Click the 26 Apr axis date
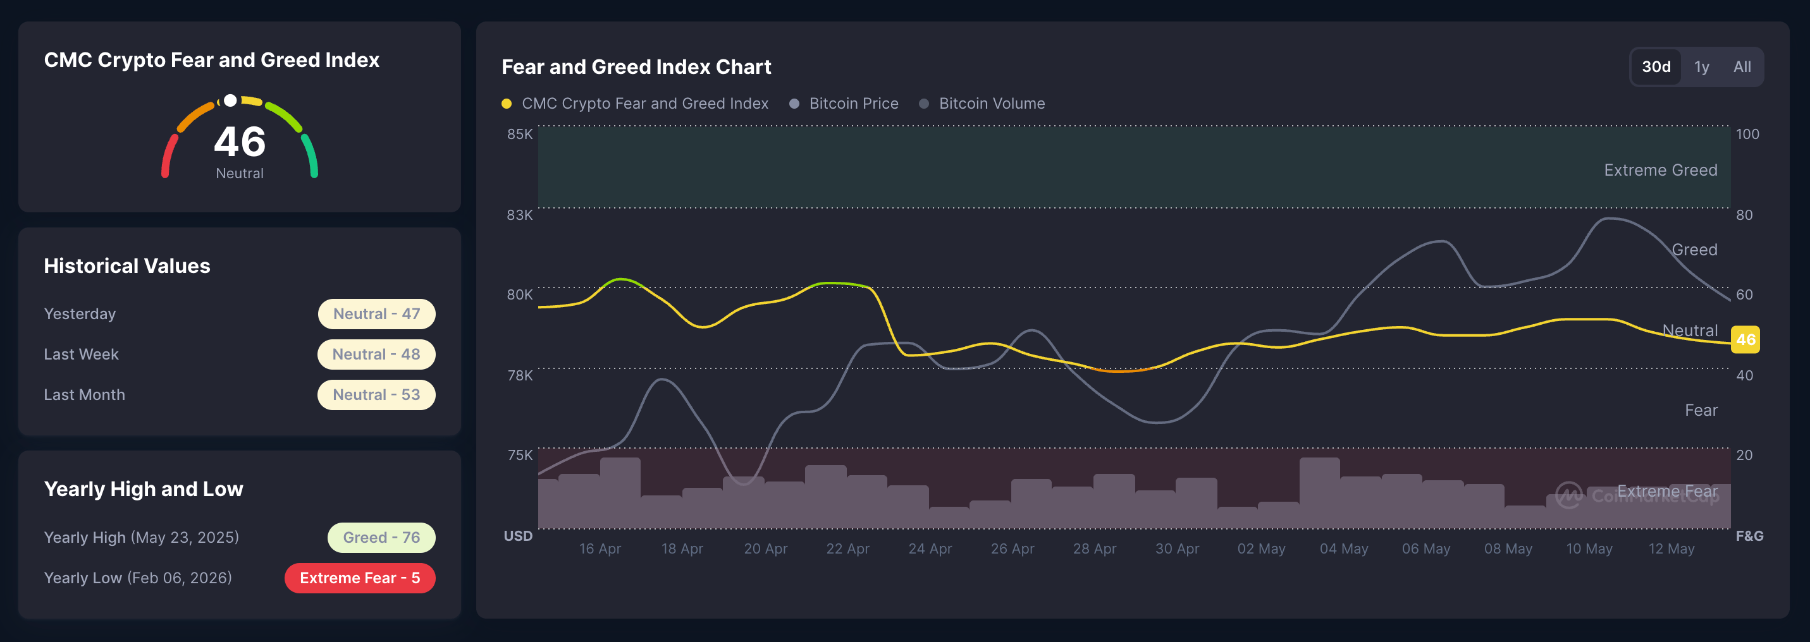 (x=1012, y=548)
